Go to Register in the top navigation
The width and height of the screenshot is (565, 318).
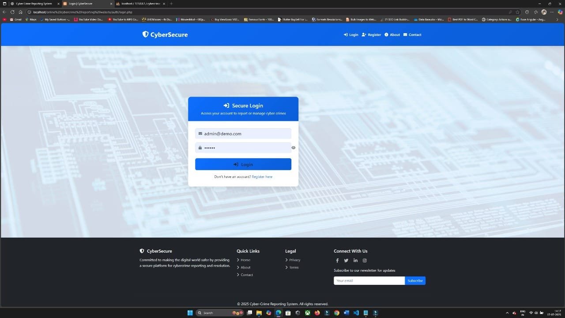tap(371, 35)
